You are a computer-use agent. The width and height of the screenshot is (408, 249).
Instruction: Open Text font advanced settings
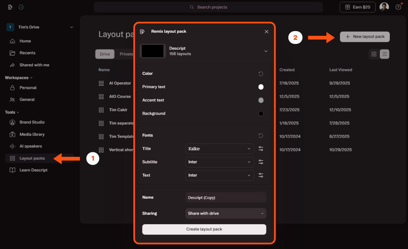(x=261, y=175)
